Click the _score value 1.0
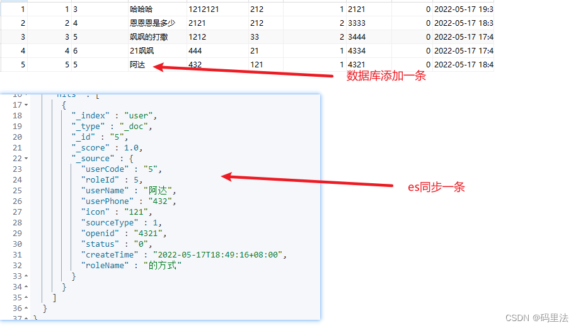The height and width of the screenshot is (328, 578). point(131,147)
